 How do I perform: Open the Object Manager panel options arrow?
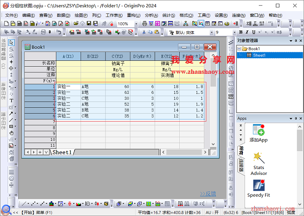coord(291,41)
